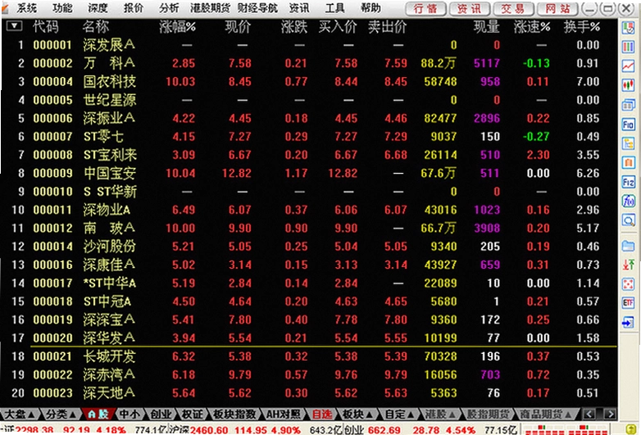641x435 pixels.
Task: Sort by the 涨幅% column header
Action: 177,27
